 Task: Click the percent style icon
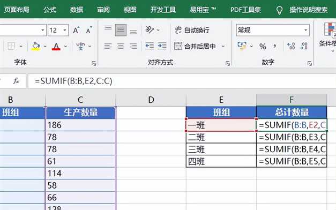[x=263, y=46]
